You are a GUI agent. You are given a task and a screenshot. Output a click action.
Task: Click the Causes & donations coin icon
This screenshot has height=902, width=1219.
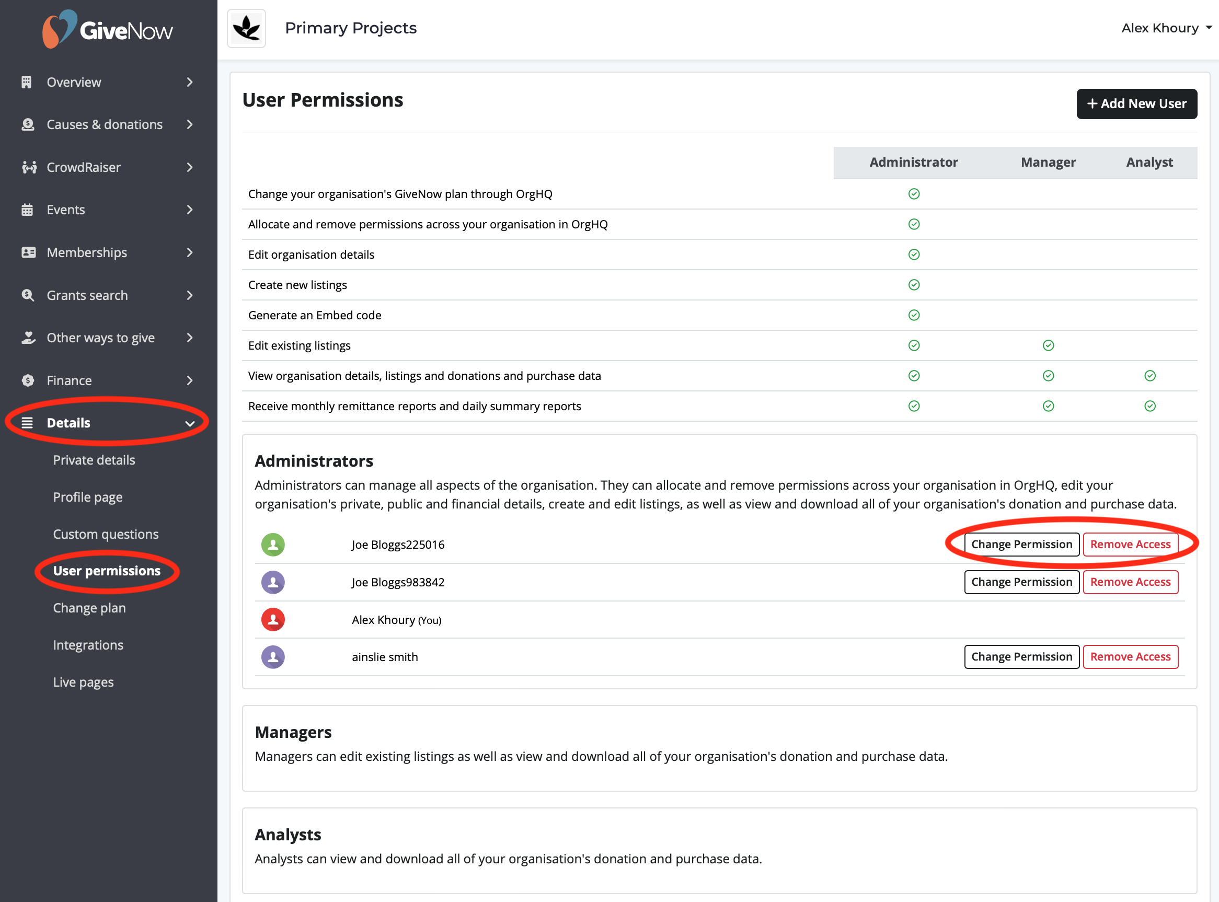point(28,124)
